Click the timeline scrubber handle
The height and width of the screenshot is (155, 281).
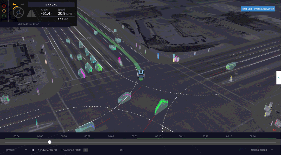point(49,142)
